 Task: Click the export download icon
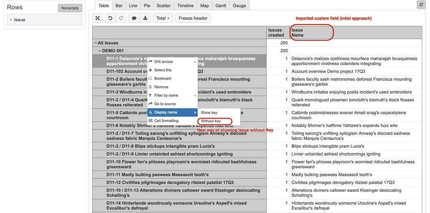145,18
